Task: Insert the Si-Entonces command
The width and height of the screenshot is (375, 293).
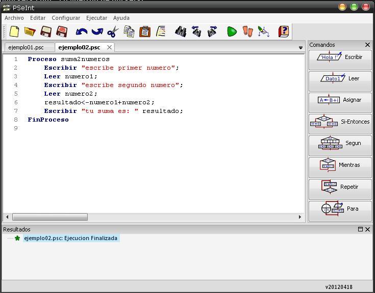Action: 340,122
